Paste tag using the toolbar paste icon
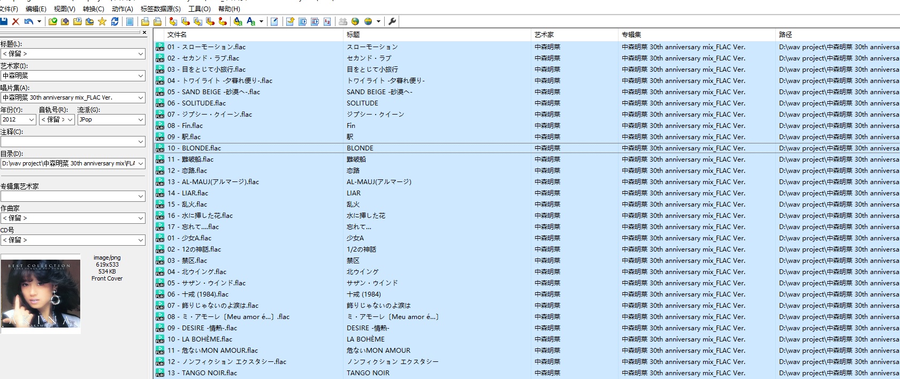Screen dimensions: 900x379 tap(157, 21)
